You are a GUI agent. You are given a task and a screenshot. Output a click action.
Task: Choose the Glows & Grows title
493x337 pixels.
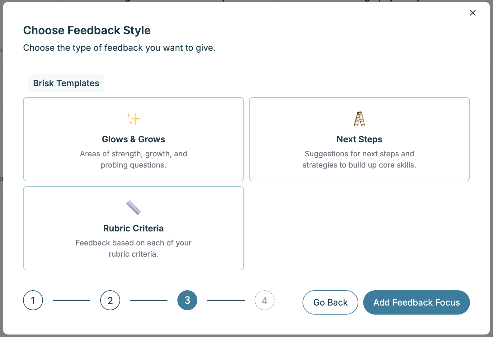134,139
